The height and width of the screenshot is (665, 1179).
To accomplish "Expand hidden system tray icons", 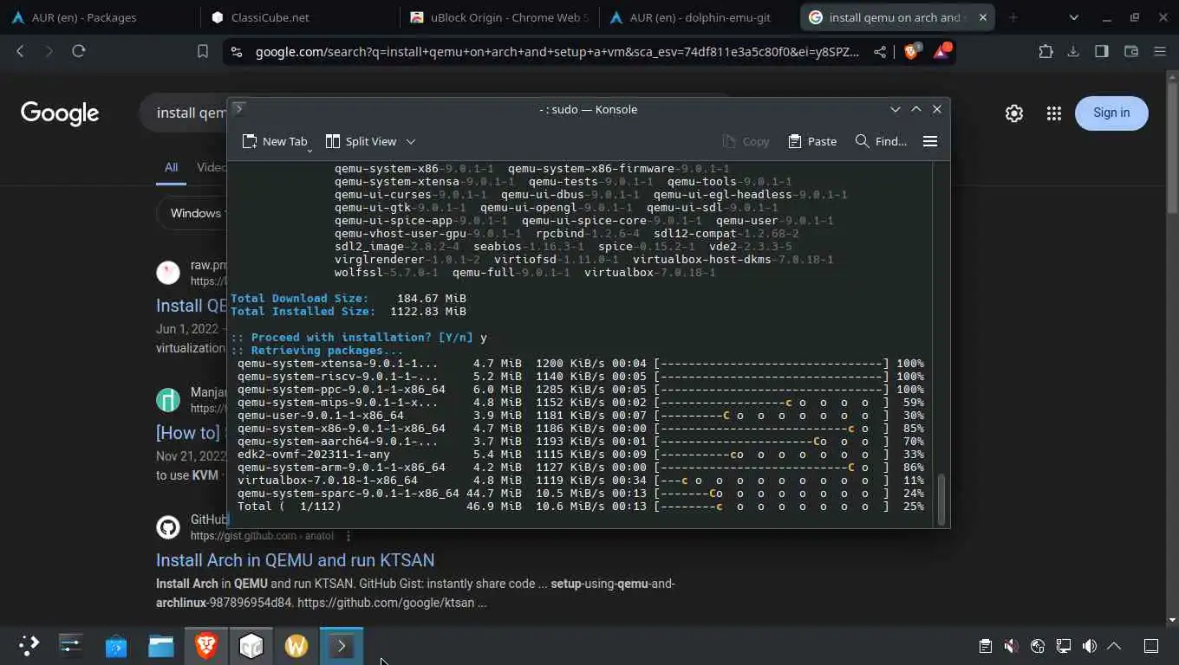I will tap(1115, 646).
